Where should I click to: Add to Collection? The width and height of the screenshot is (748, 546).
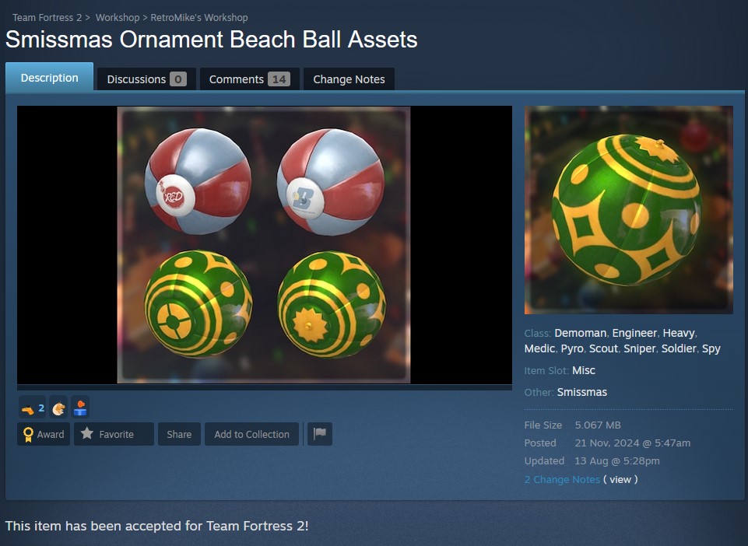pyautogui.click(x=252, y=434)
